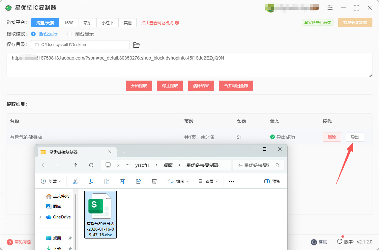Click 星优链接复制器 in the breadcrumb
This screenshot has width=379, height=250.
click(x=202, y=165)
